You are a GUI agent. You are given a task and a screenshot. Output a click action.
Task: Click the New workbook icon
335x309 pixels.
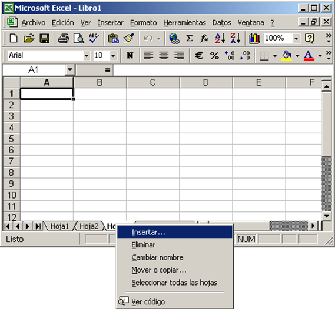tap(14, 39)
